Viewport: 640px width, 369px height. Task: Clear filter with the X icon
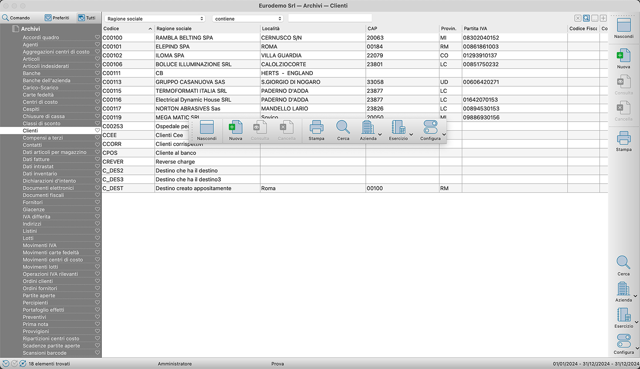(x=578, y=18)
